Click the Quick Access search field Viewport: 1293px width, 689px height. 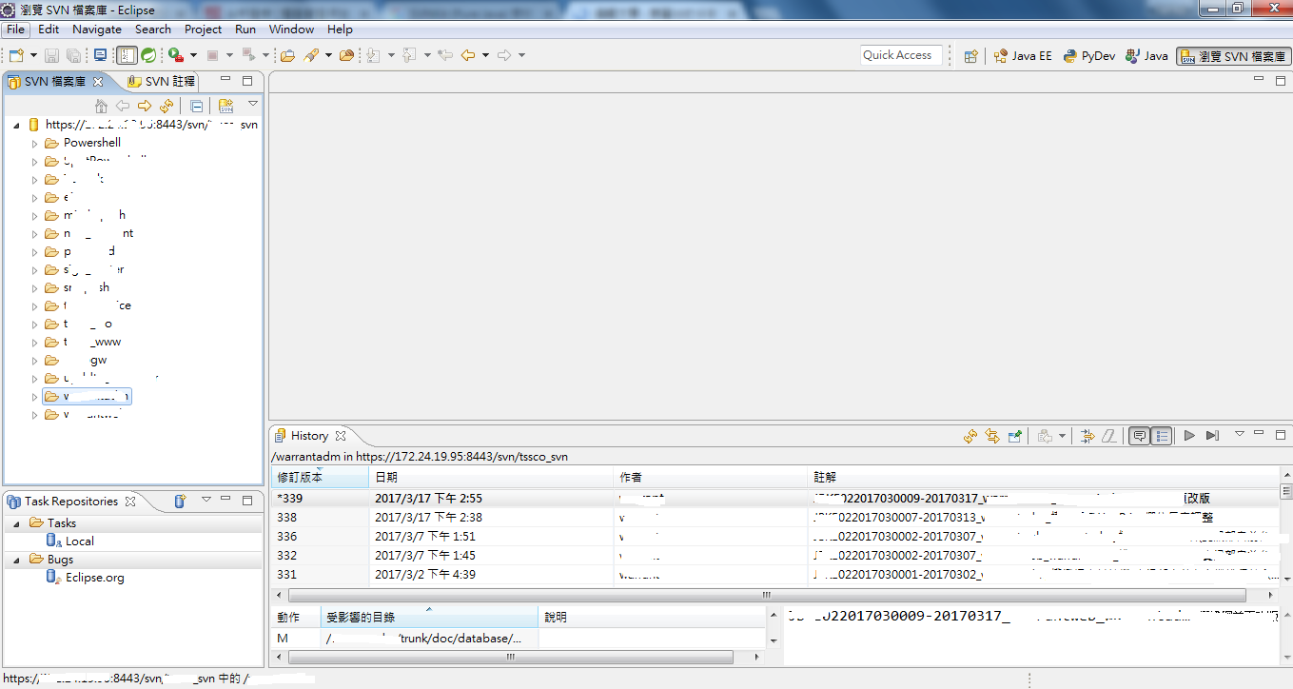(x=900, y=55)
